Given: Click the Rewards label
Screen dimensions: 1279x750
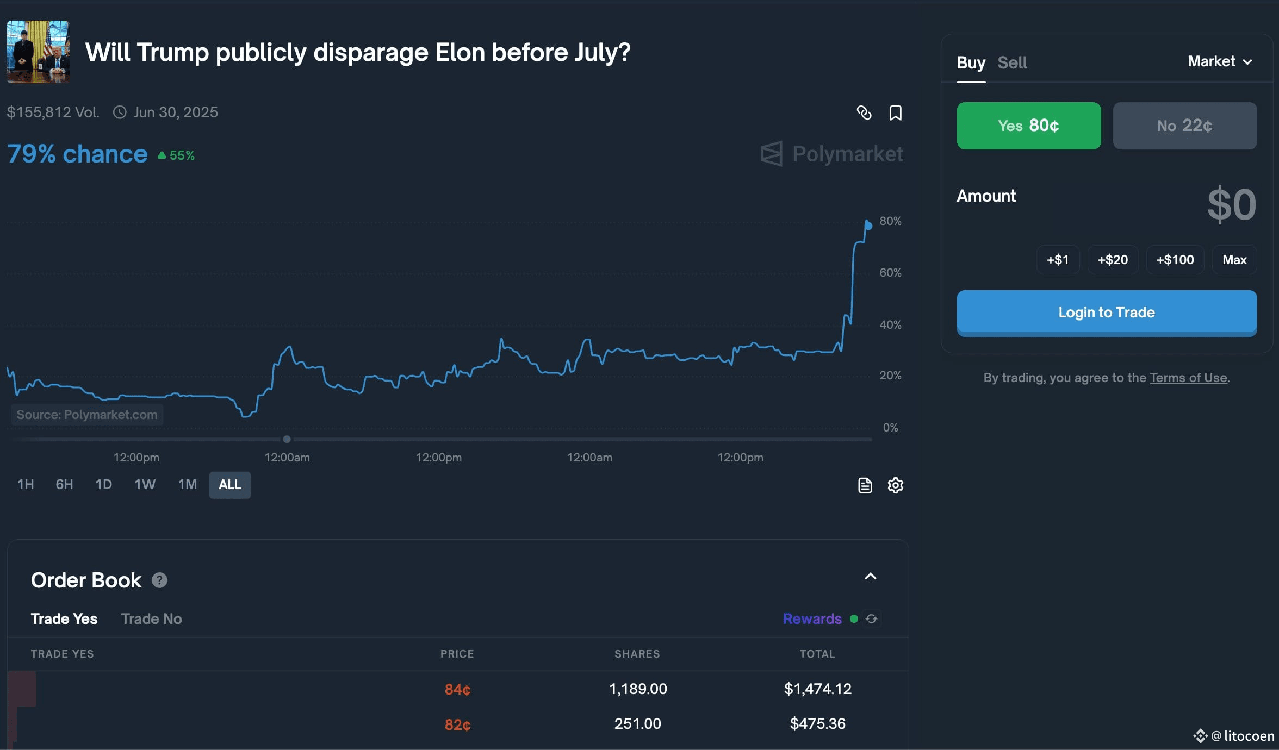Looking at the screenshot, I should coord(812,618).
